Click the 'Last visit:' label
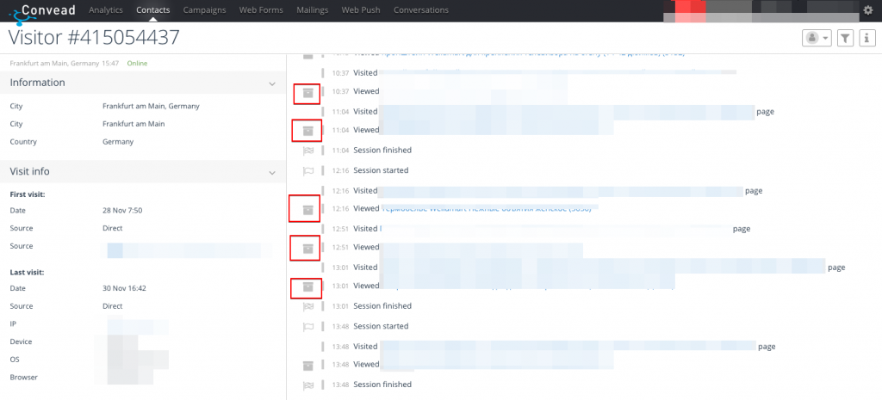 [27, 273]
